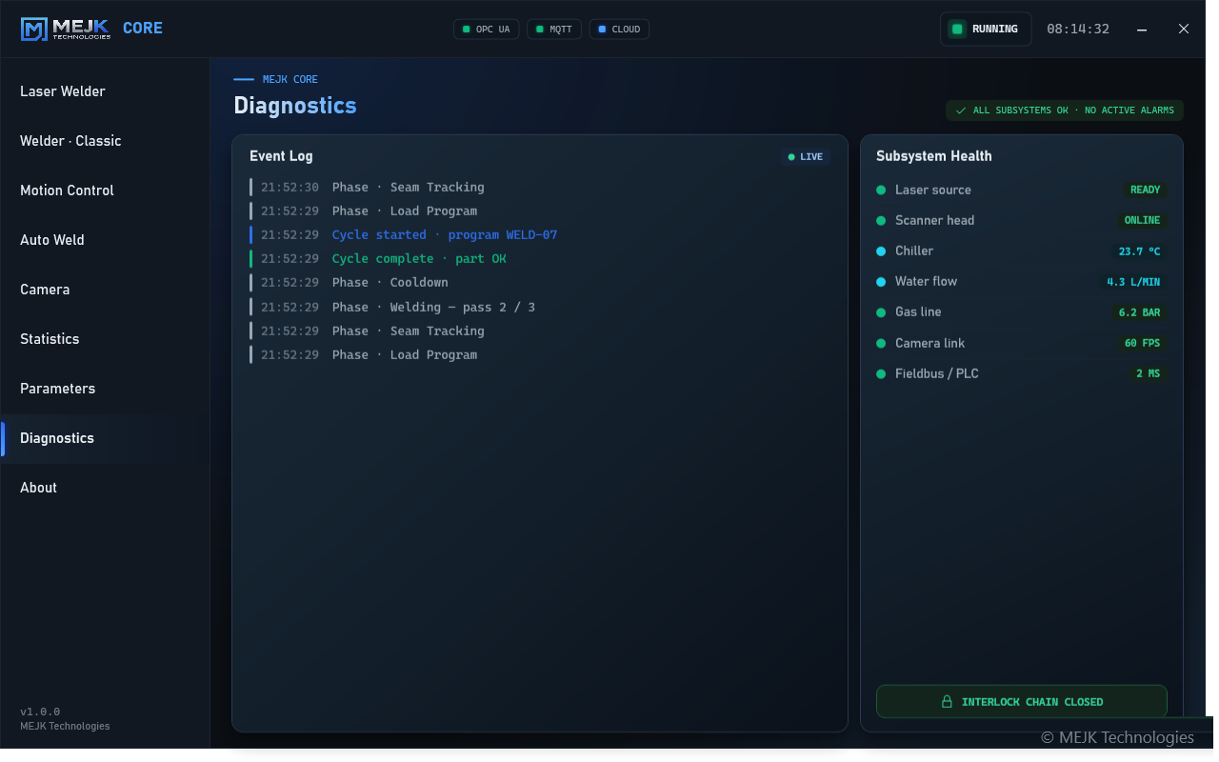1219x762 pixels.
Task: Open the About page
Action: click(105, 488)
